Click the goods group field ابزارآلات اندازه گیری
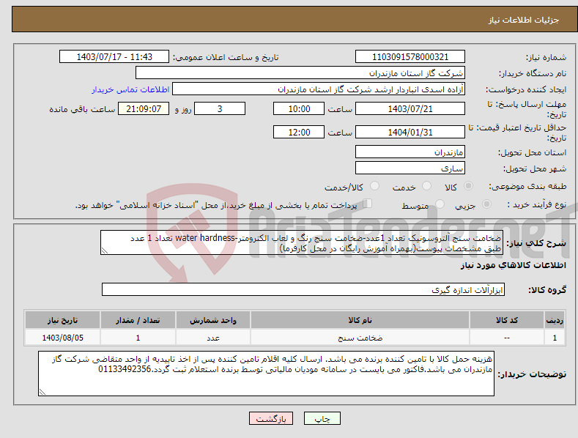578x438 pixels. pos(303,289)
